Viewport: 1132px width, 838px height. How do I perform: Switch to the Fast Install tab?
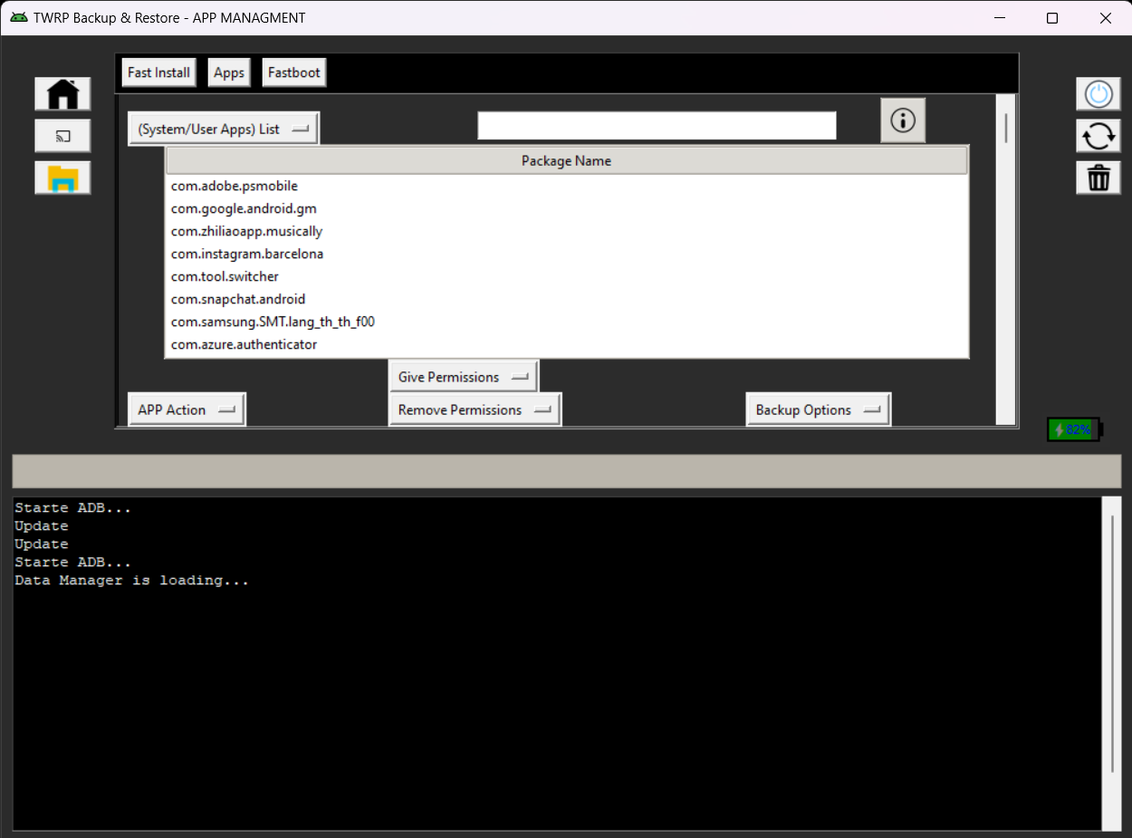[158, 72]
